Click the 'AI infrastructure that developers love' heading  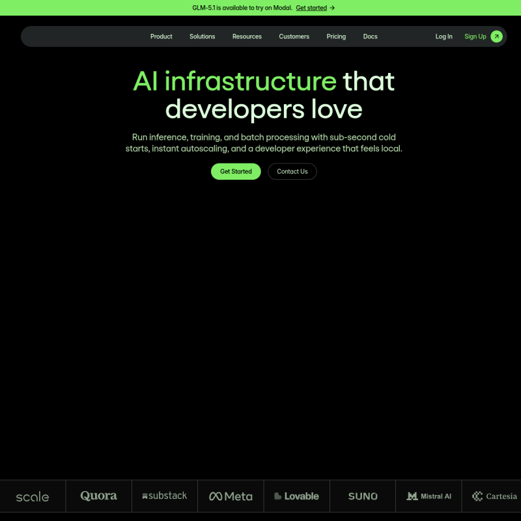[264, 95]
